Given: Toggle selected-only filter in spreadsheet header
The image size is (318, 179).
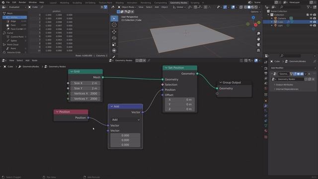Looking at the screenshot, I should [102, 7].
